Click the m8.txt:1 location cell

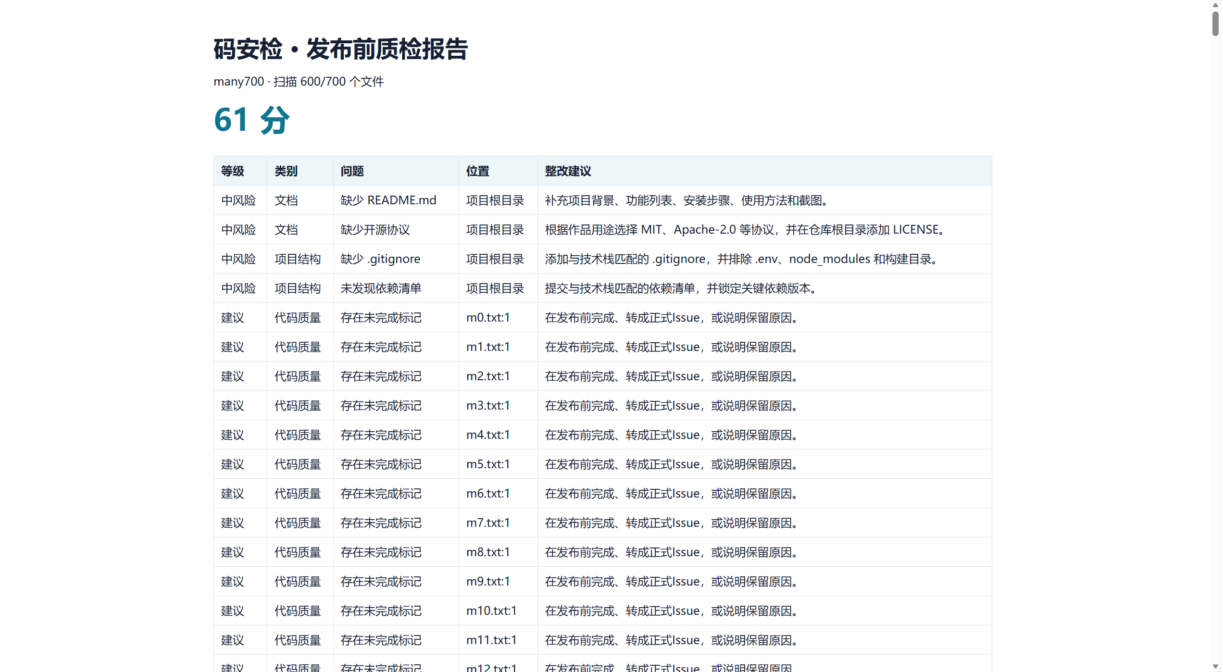click(498, 552)
